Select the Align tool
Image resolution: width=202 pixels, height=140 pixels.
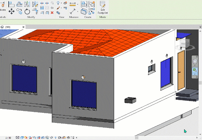[11, 4]
